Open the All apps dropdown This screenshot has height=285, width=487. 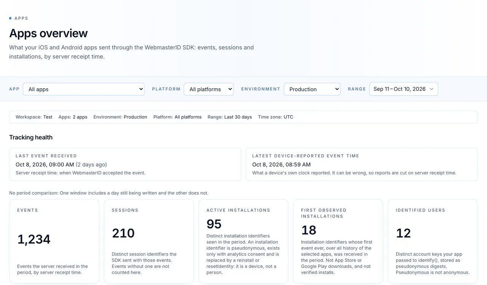click(x=84, y=89)
